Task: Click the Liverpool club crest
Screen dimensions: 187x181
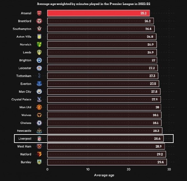Action: coord(39,139)
